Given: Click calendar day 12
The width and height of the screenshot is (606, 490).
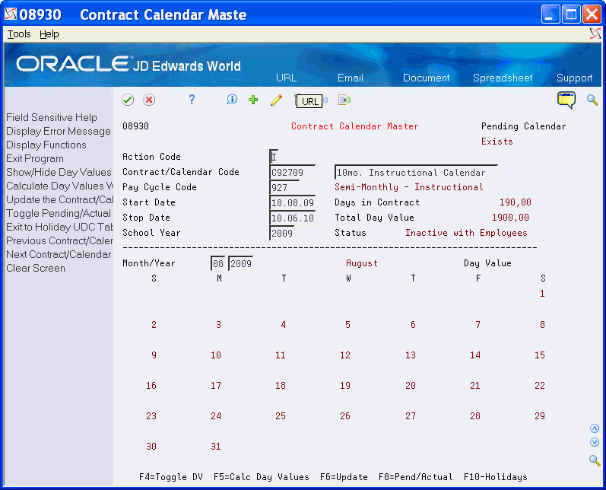Looking at the screenshot, I should 344,355.
